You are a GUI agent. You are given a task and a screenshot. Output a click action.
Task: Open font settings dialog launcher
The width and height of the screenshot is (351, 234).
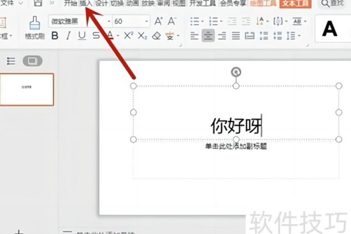click(x=180, y=46)
